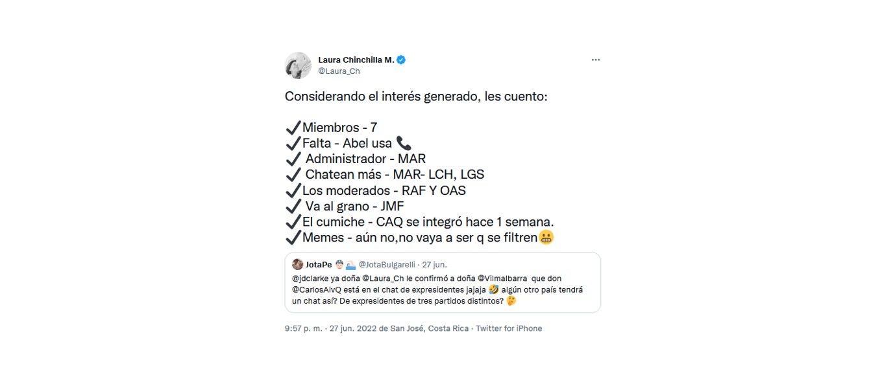Click the Laura Chinchilla M. display name
This screenshot has height=371, width=882.
356,60
